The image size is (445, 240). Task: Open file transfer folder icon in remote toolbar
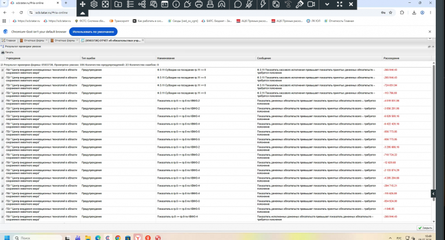[118, 4]
